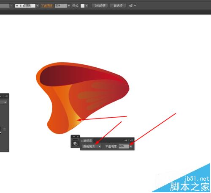
Task: Collapse the left panel using its arrow icon
Action: pos(1,96)
